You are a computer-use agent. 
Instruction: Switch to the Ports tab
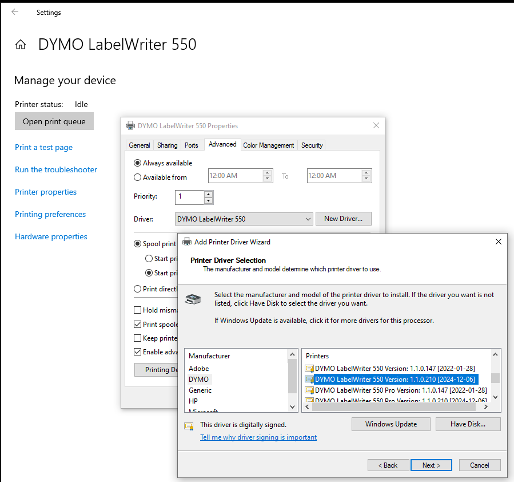pyautogui.click(x=192, y=145)
